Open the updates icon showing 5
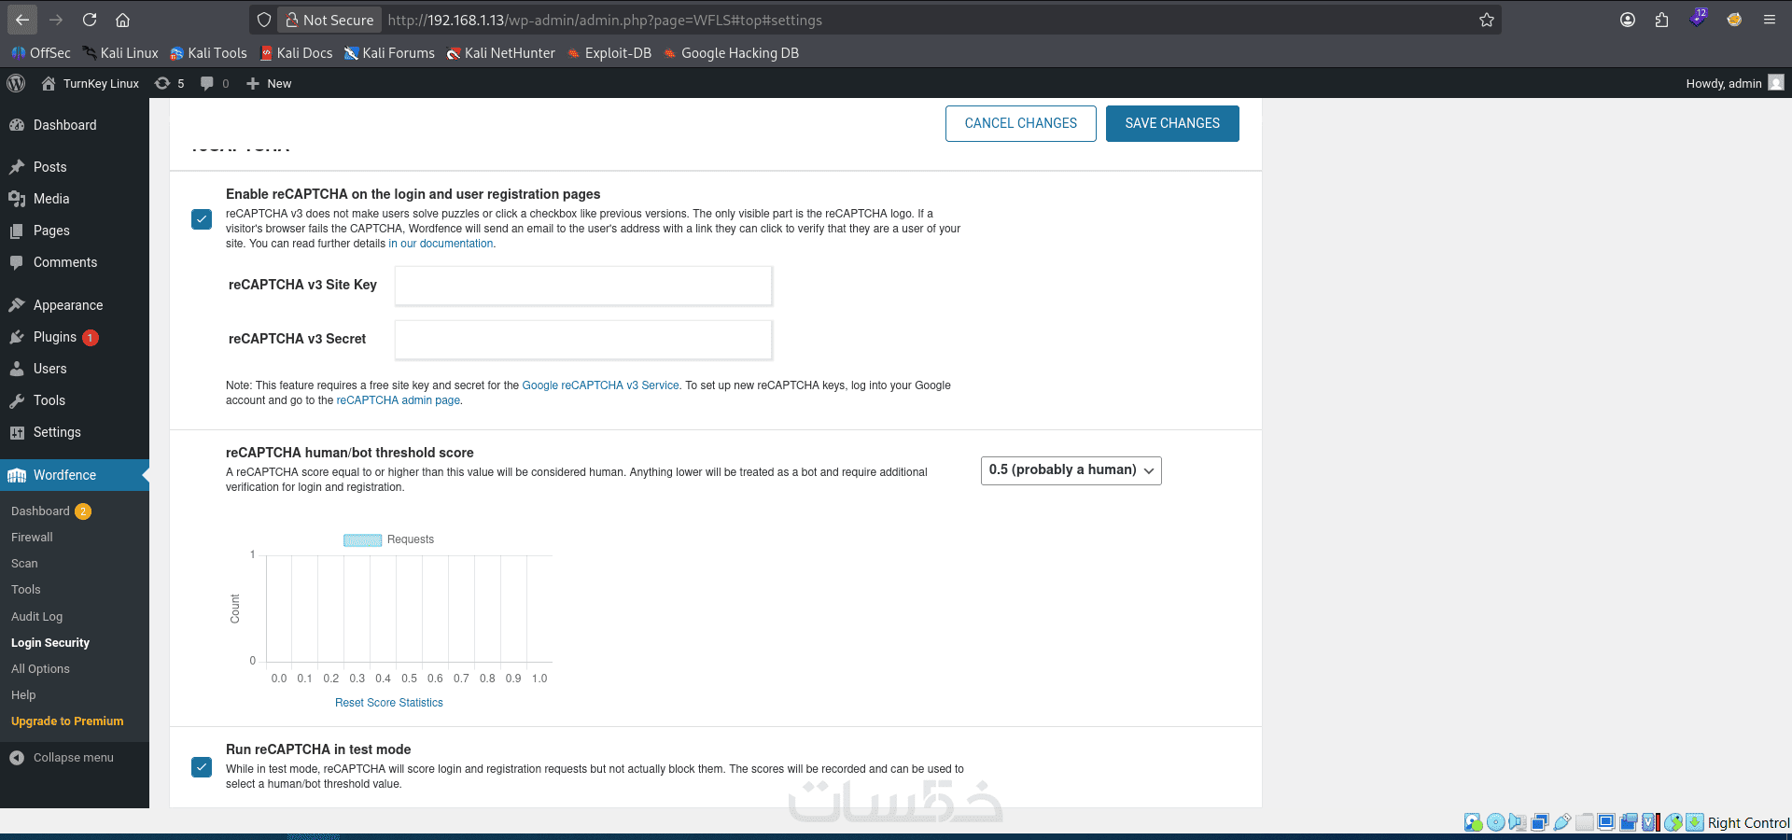 (169, 83)
